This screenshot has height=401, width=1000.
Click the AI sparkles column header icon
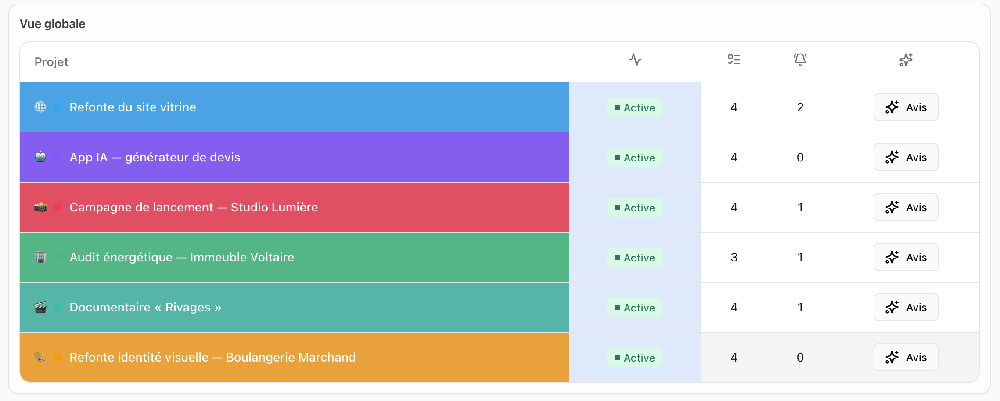click(x=906, y=60)
